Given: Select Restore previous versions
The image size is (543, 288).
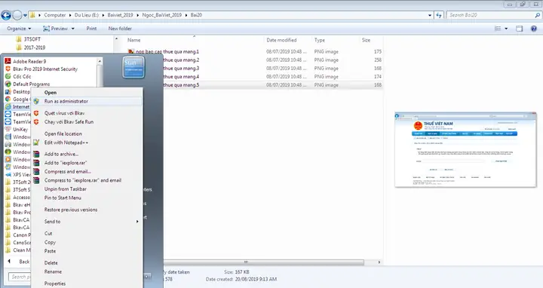Looking at the screenshot, I should 71,210.
